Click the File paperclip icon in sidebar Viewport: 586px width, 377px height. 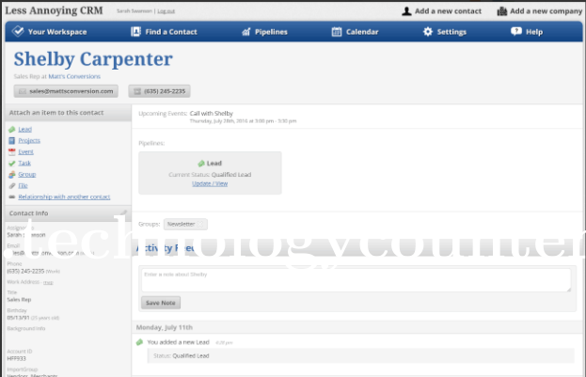click(x=12, y=186)
